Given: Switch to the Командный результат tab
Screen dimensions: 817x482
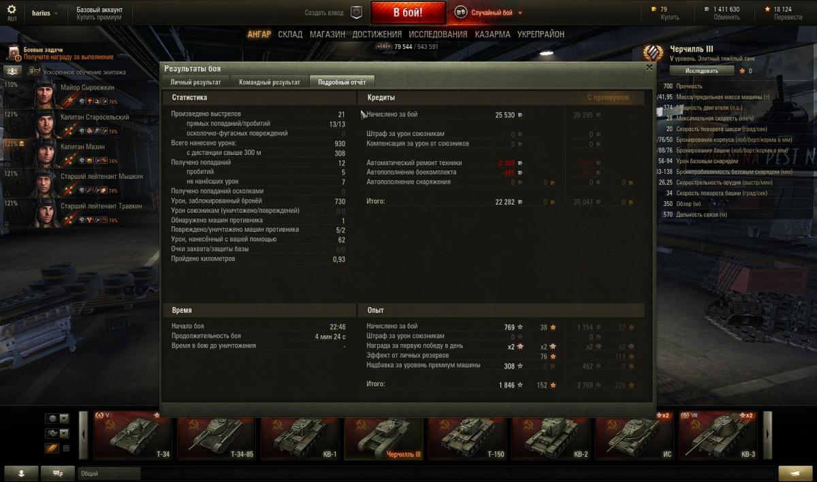Looking at the screenshot, I should [269, 82].
